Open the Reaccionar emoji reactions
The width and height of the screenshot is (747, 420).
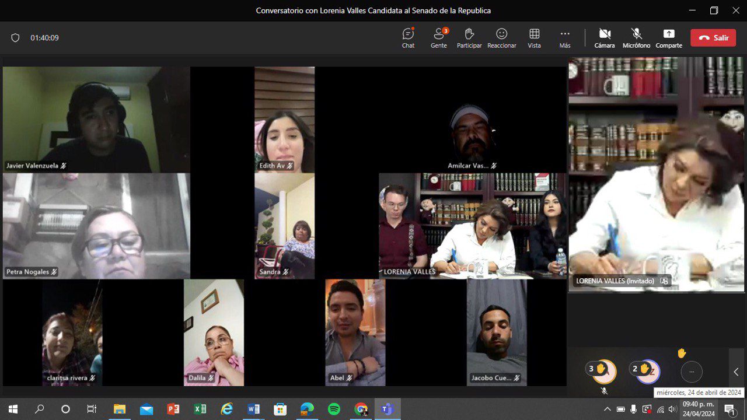[x=501, y=38]
